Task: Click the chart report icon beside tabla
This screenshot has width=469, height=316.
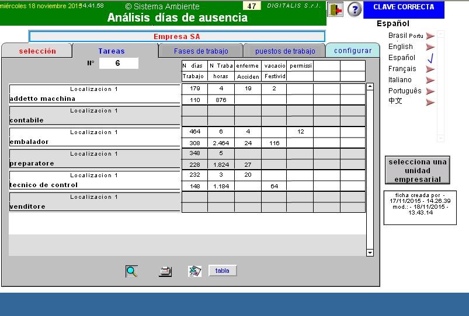Action: click(x=194, y=271)
